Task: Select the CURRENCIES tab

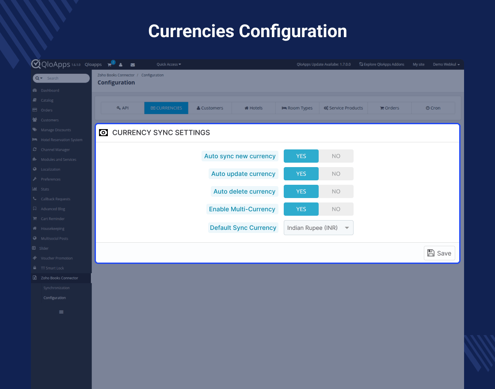Action: tap(166, 108)
